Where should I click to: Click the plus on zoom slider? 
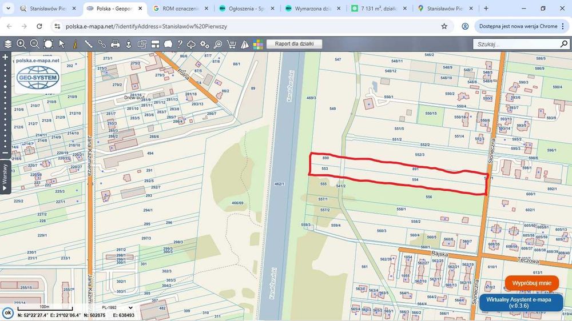[x=5, y=57]
